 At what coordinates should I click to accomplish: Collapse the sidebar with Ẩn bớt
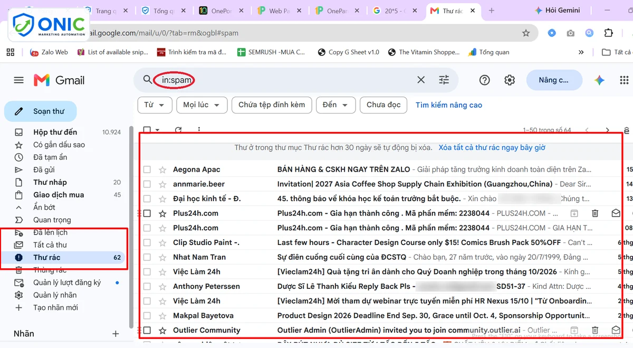coord(44,207)
